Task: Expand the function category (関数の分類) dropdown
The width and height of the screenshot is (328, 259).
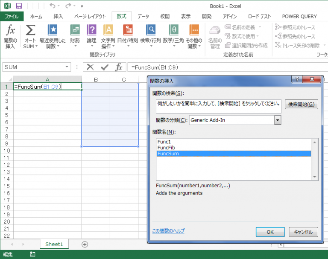Action: pyautogui.click(x=278, y=120)
